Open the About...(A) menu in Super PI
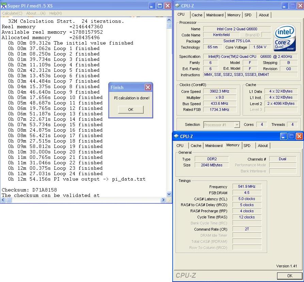This screenshot has width=304, height=282. click(x=36, y=13)
